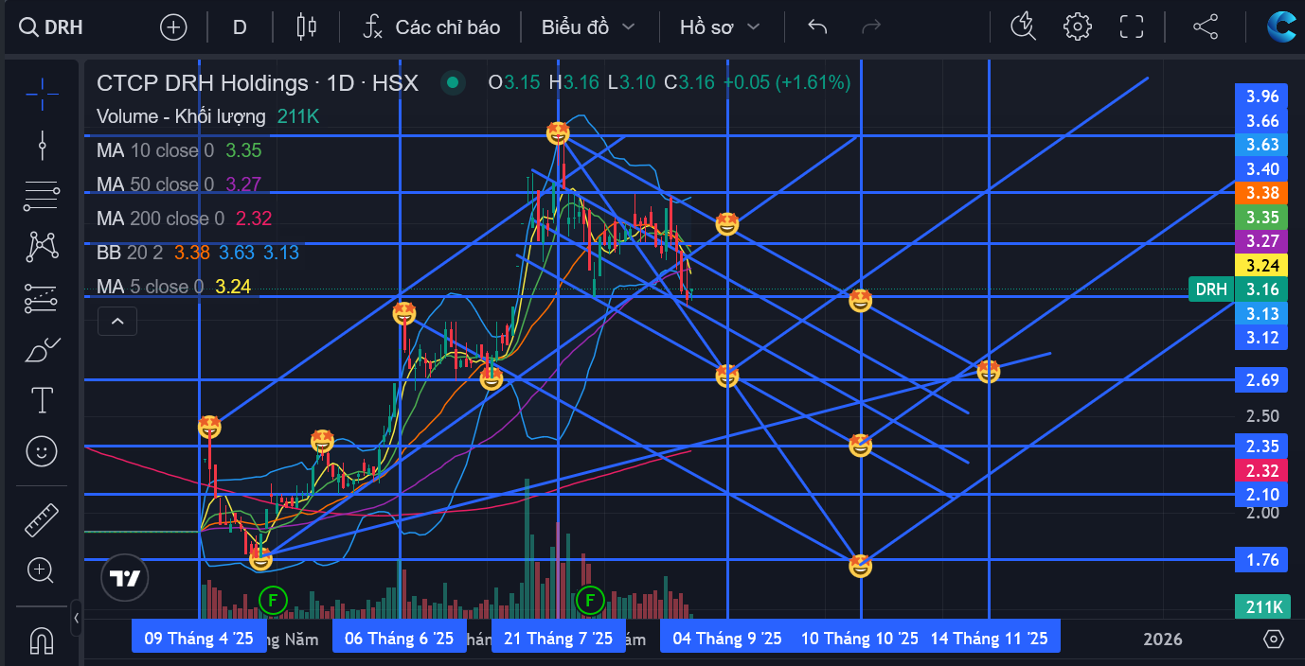Select the text annotation tool
Screen dimensions: 1305x666
coord(42,400)
